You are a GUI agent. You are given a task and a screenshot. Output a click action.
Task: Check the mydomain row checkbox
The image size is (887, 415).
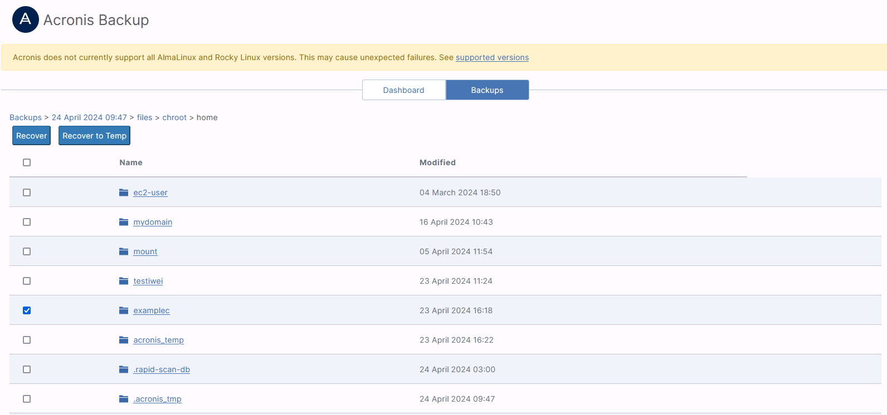point(27,222)
